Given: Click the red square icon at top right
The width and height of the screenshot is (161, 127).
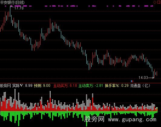Looking at the screenshot, I should coord(159,2).
